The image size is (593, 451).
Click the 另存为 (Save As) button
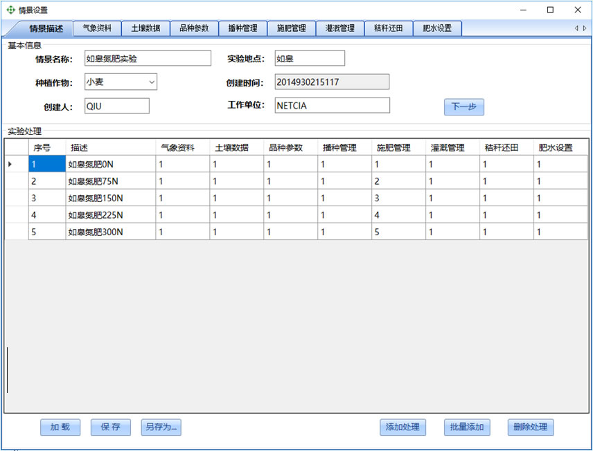[x=162, y=427]
